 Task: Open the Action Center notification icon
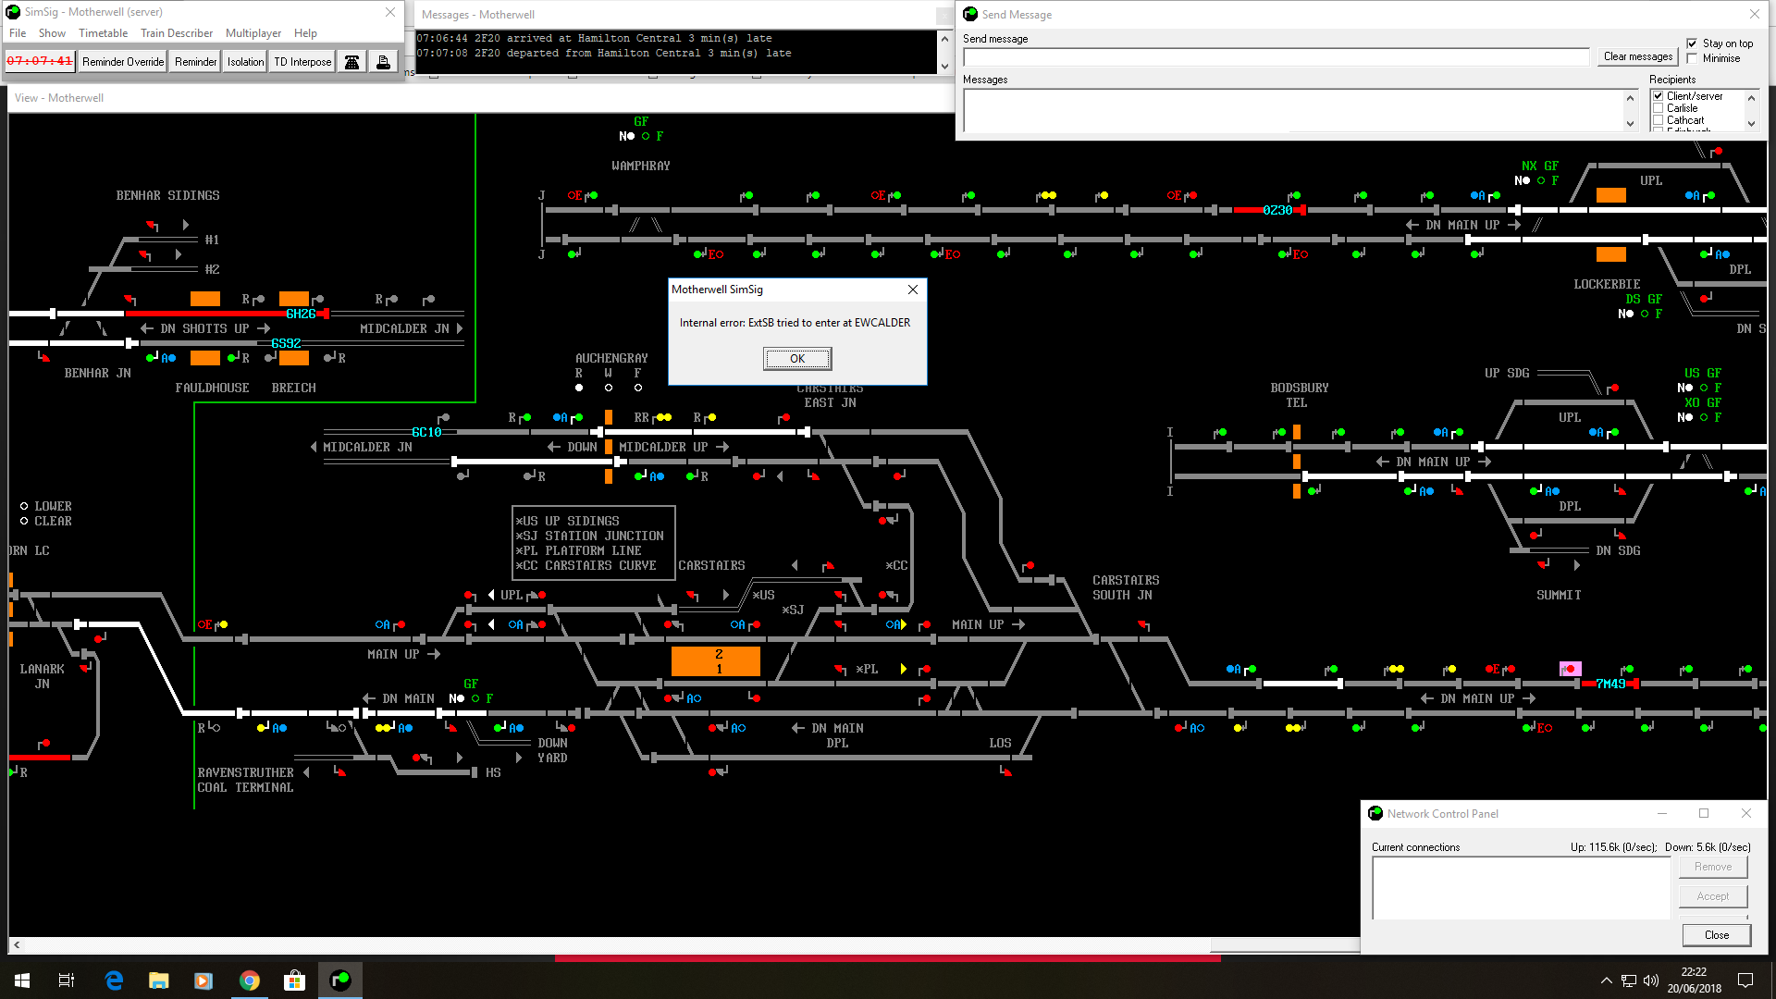point(1745,980)
